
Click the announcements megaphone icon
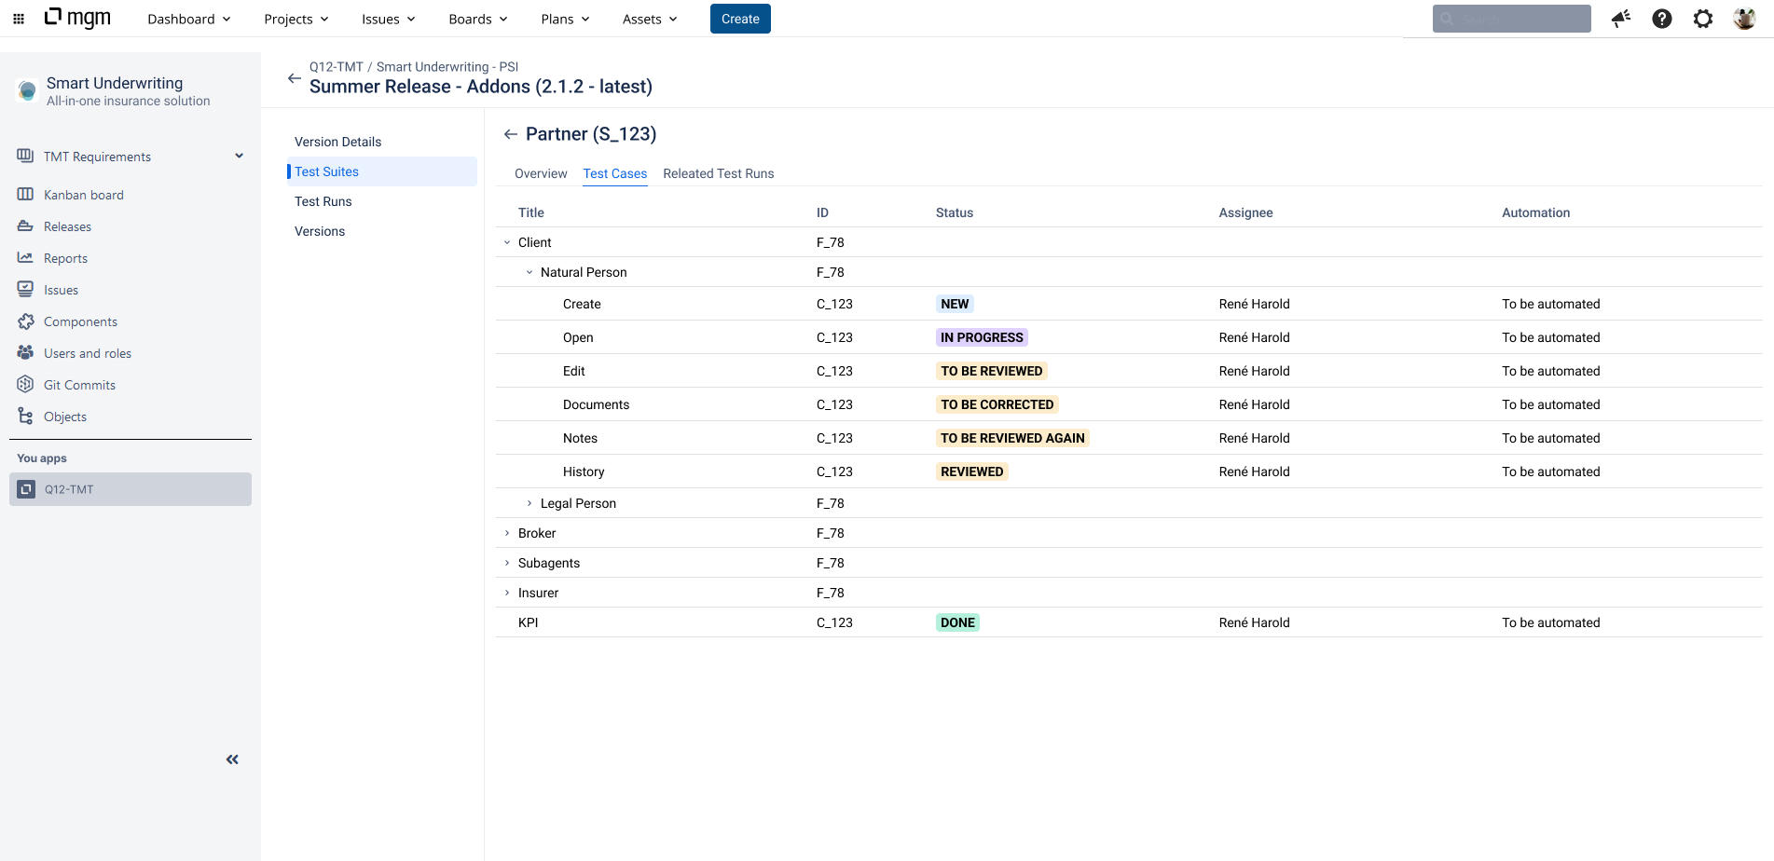click(x=1621, y=19)
